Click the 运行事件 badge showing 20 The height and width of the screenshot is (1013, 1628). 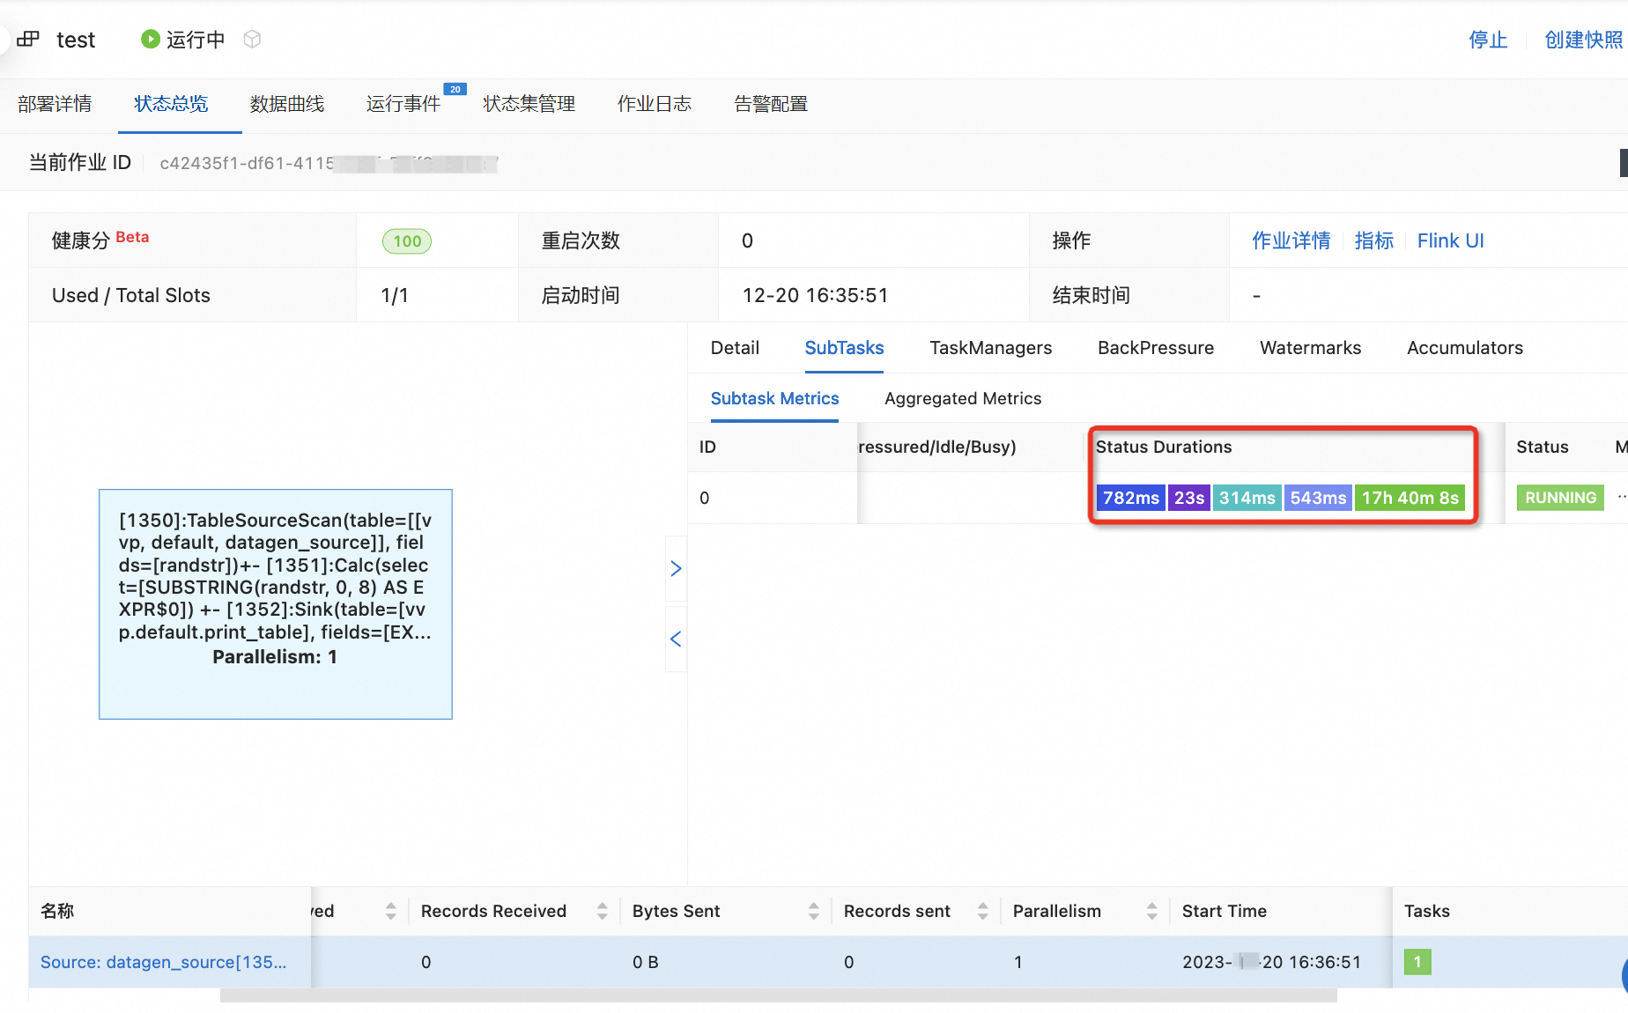455,89
